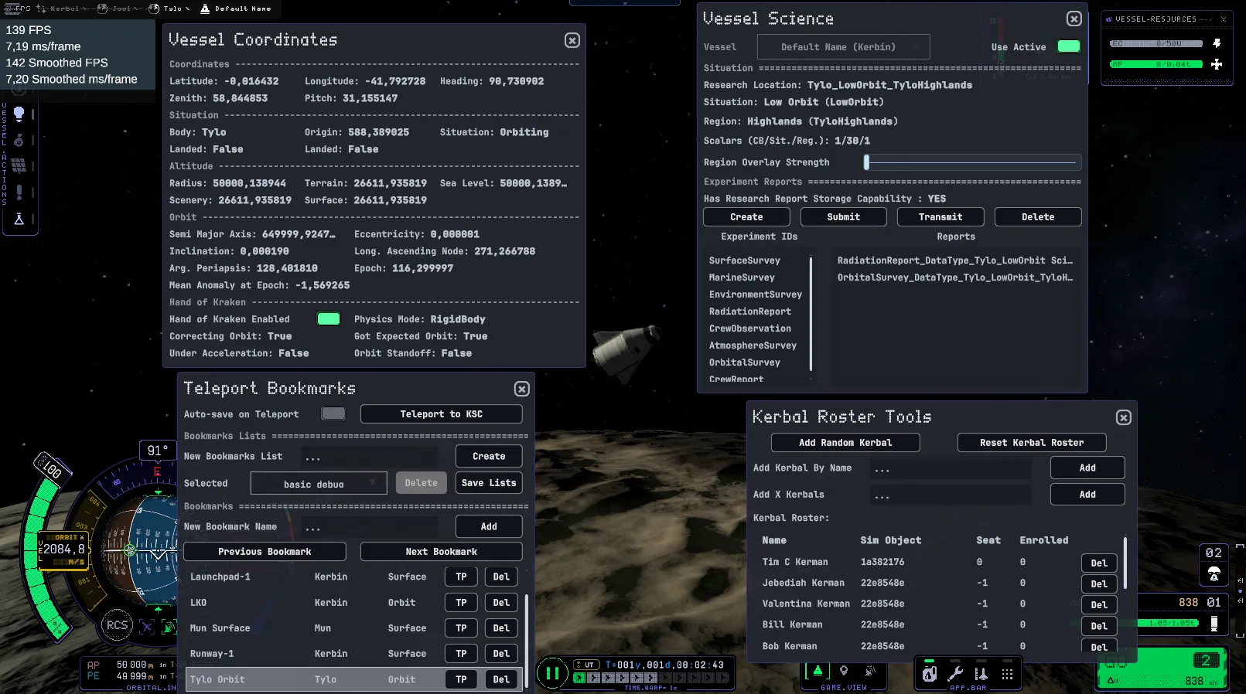Click the Experiment IDs list scrollbar
Image resolution: width=1246 pixels, height=694 pixels.
[811, 313]
